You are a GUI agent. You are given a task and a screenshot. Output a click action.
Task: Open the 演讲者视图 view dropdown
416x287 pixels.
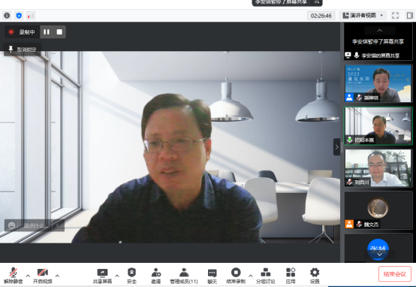pyautogui.click(x=363, y=16)
